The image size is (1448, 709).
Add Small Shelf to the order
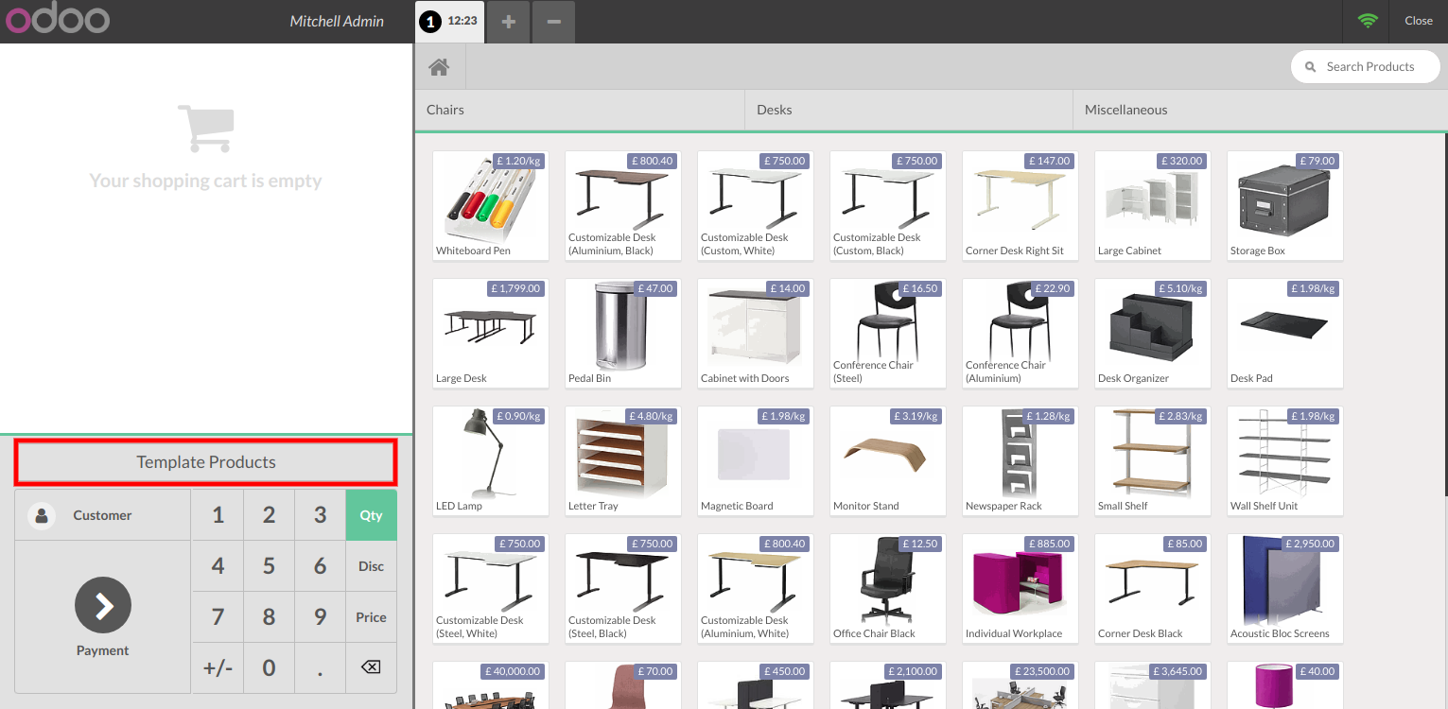pyautogui.click(x=1153, y=460)
